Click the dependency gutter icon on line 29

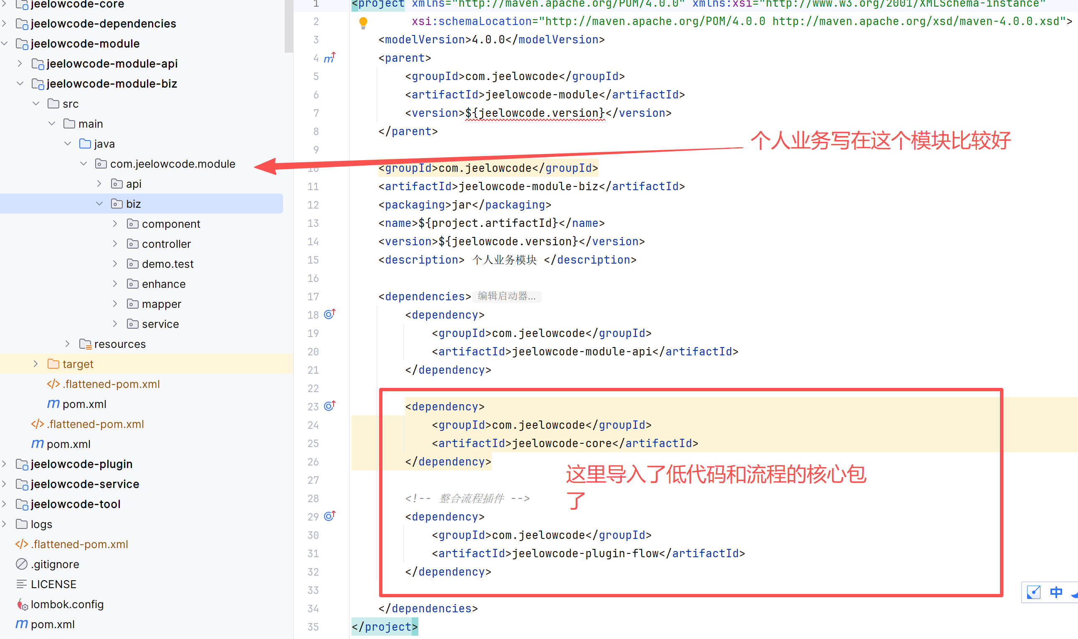[x=329, y=516]
